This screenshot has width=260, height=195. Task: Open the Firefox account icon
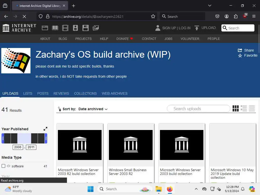pos(226,17)
